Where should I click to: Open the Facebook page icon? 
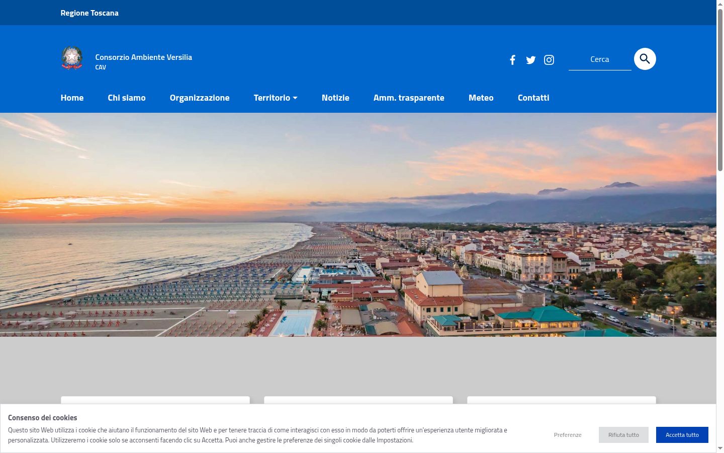512,60
